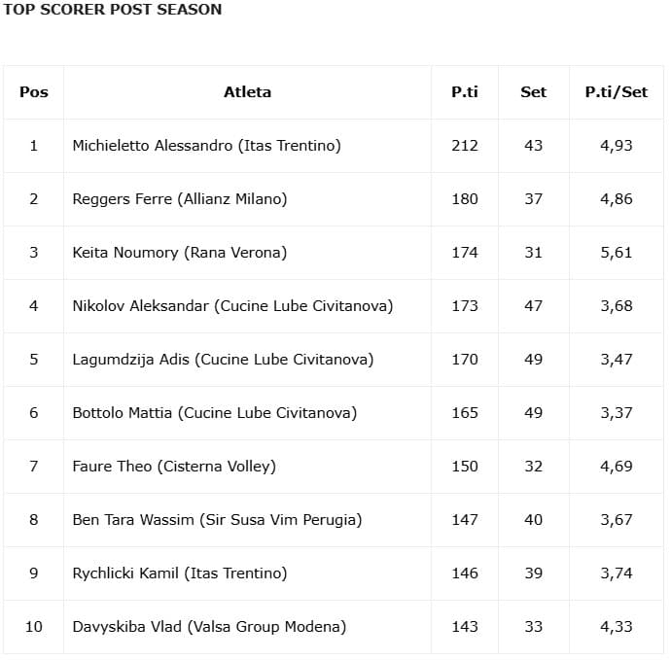Select position number 10 cell
The height and width of the screenshot is (660, 671).
click(34, 627)
